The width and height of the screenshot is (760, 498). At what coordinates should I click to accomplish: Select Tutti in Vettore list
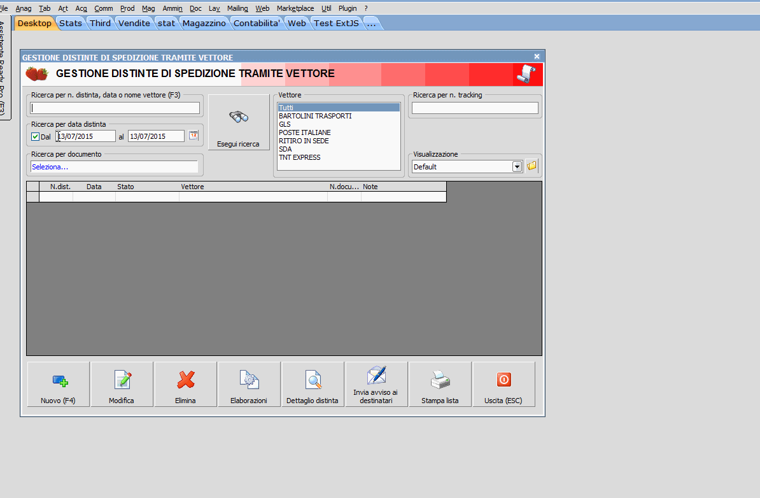click(x=339, y=108)
